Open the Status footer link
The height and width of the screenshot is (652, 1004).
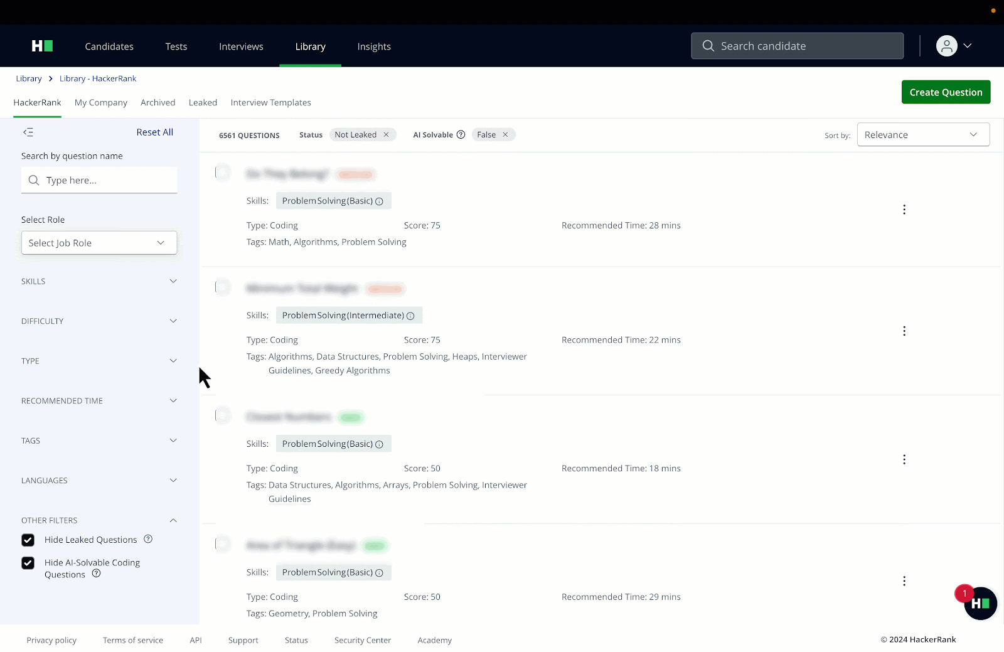(x=296, y=640)
